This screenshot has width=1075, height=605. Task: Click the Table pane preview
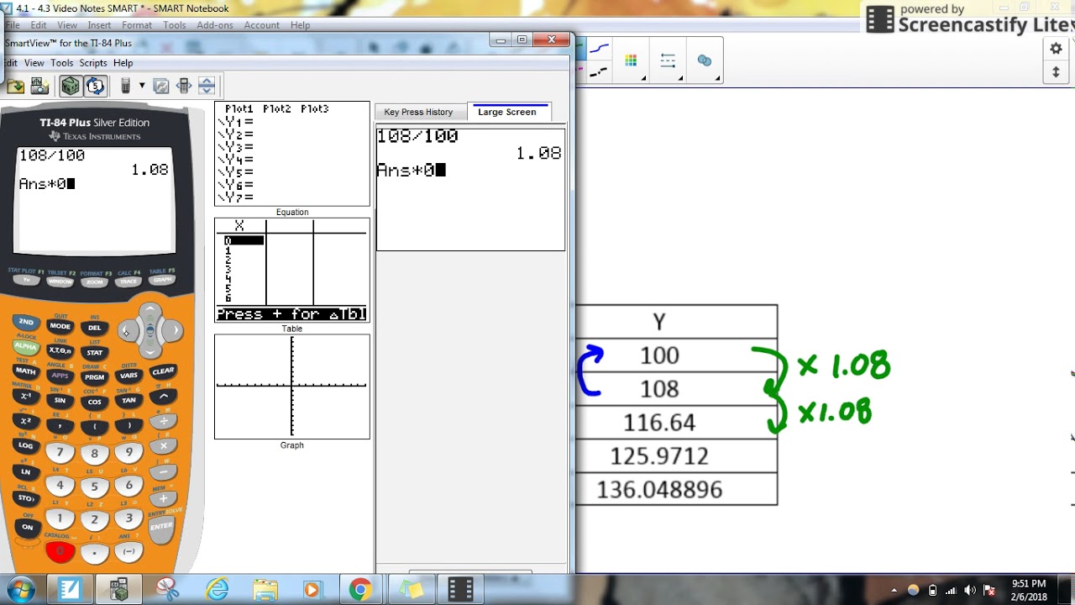292,270
